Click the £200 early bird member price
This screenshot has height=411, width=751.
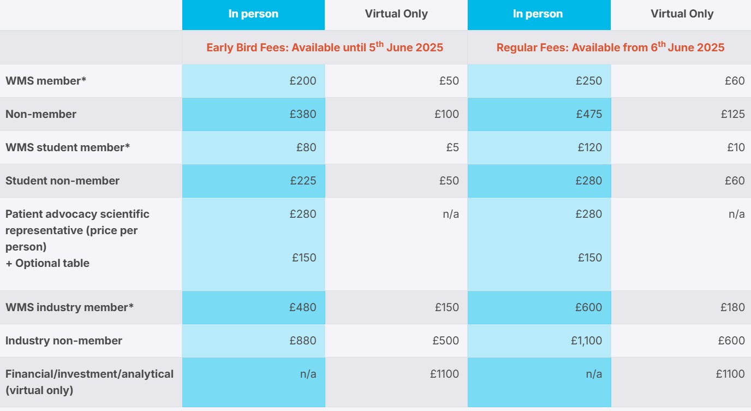click(x=303, y=81)
